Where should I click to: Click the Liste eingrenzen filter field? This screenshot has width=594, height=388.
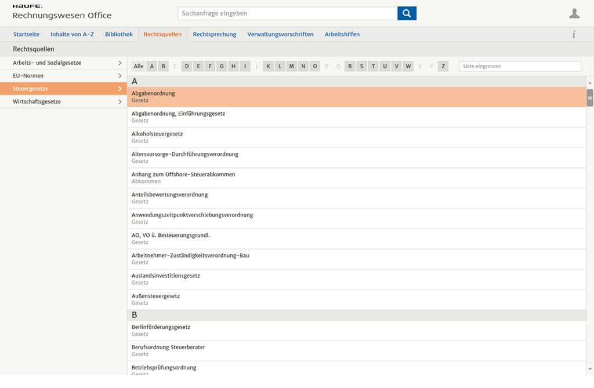(x=520, y=66)
